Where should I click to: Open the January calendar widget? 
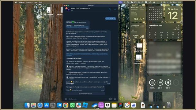pos(155,14)
